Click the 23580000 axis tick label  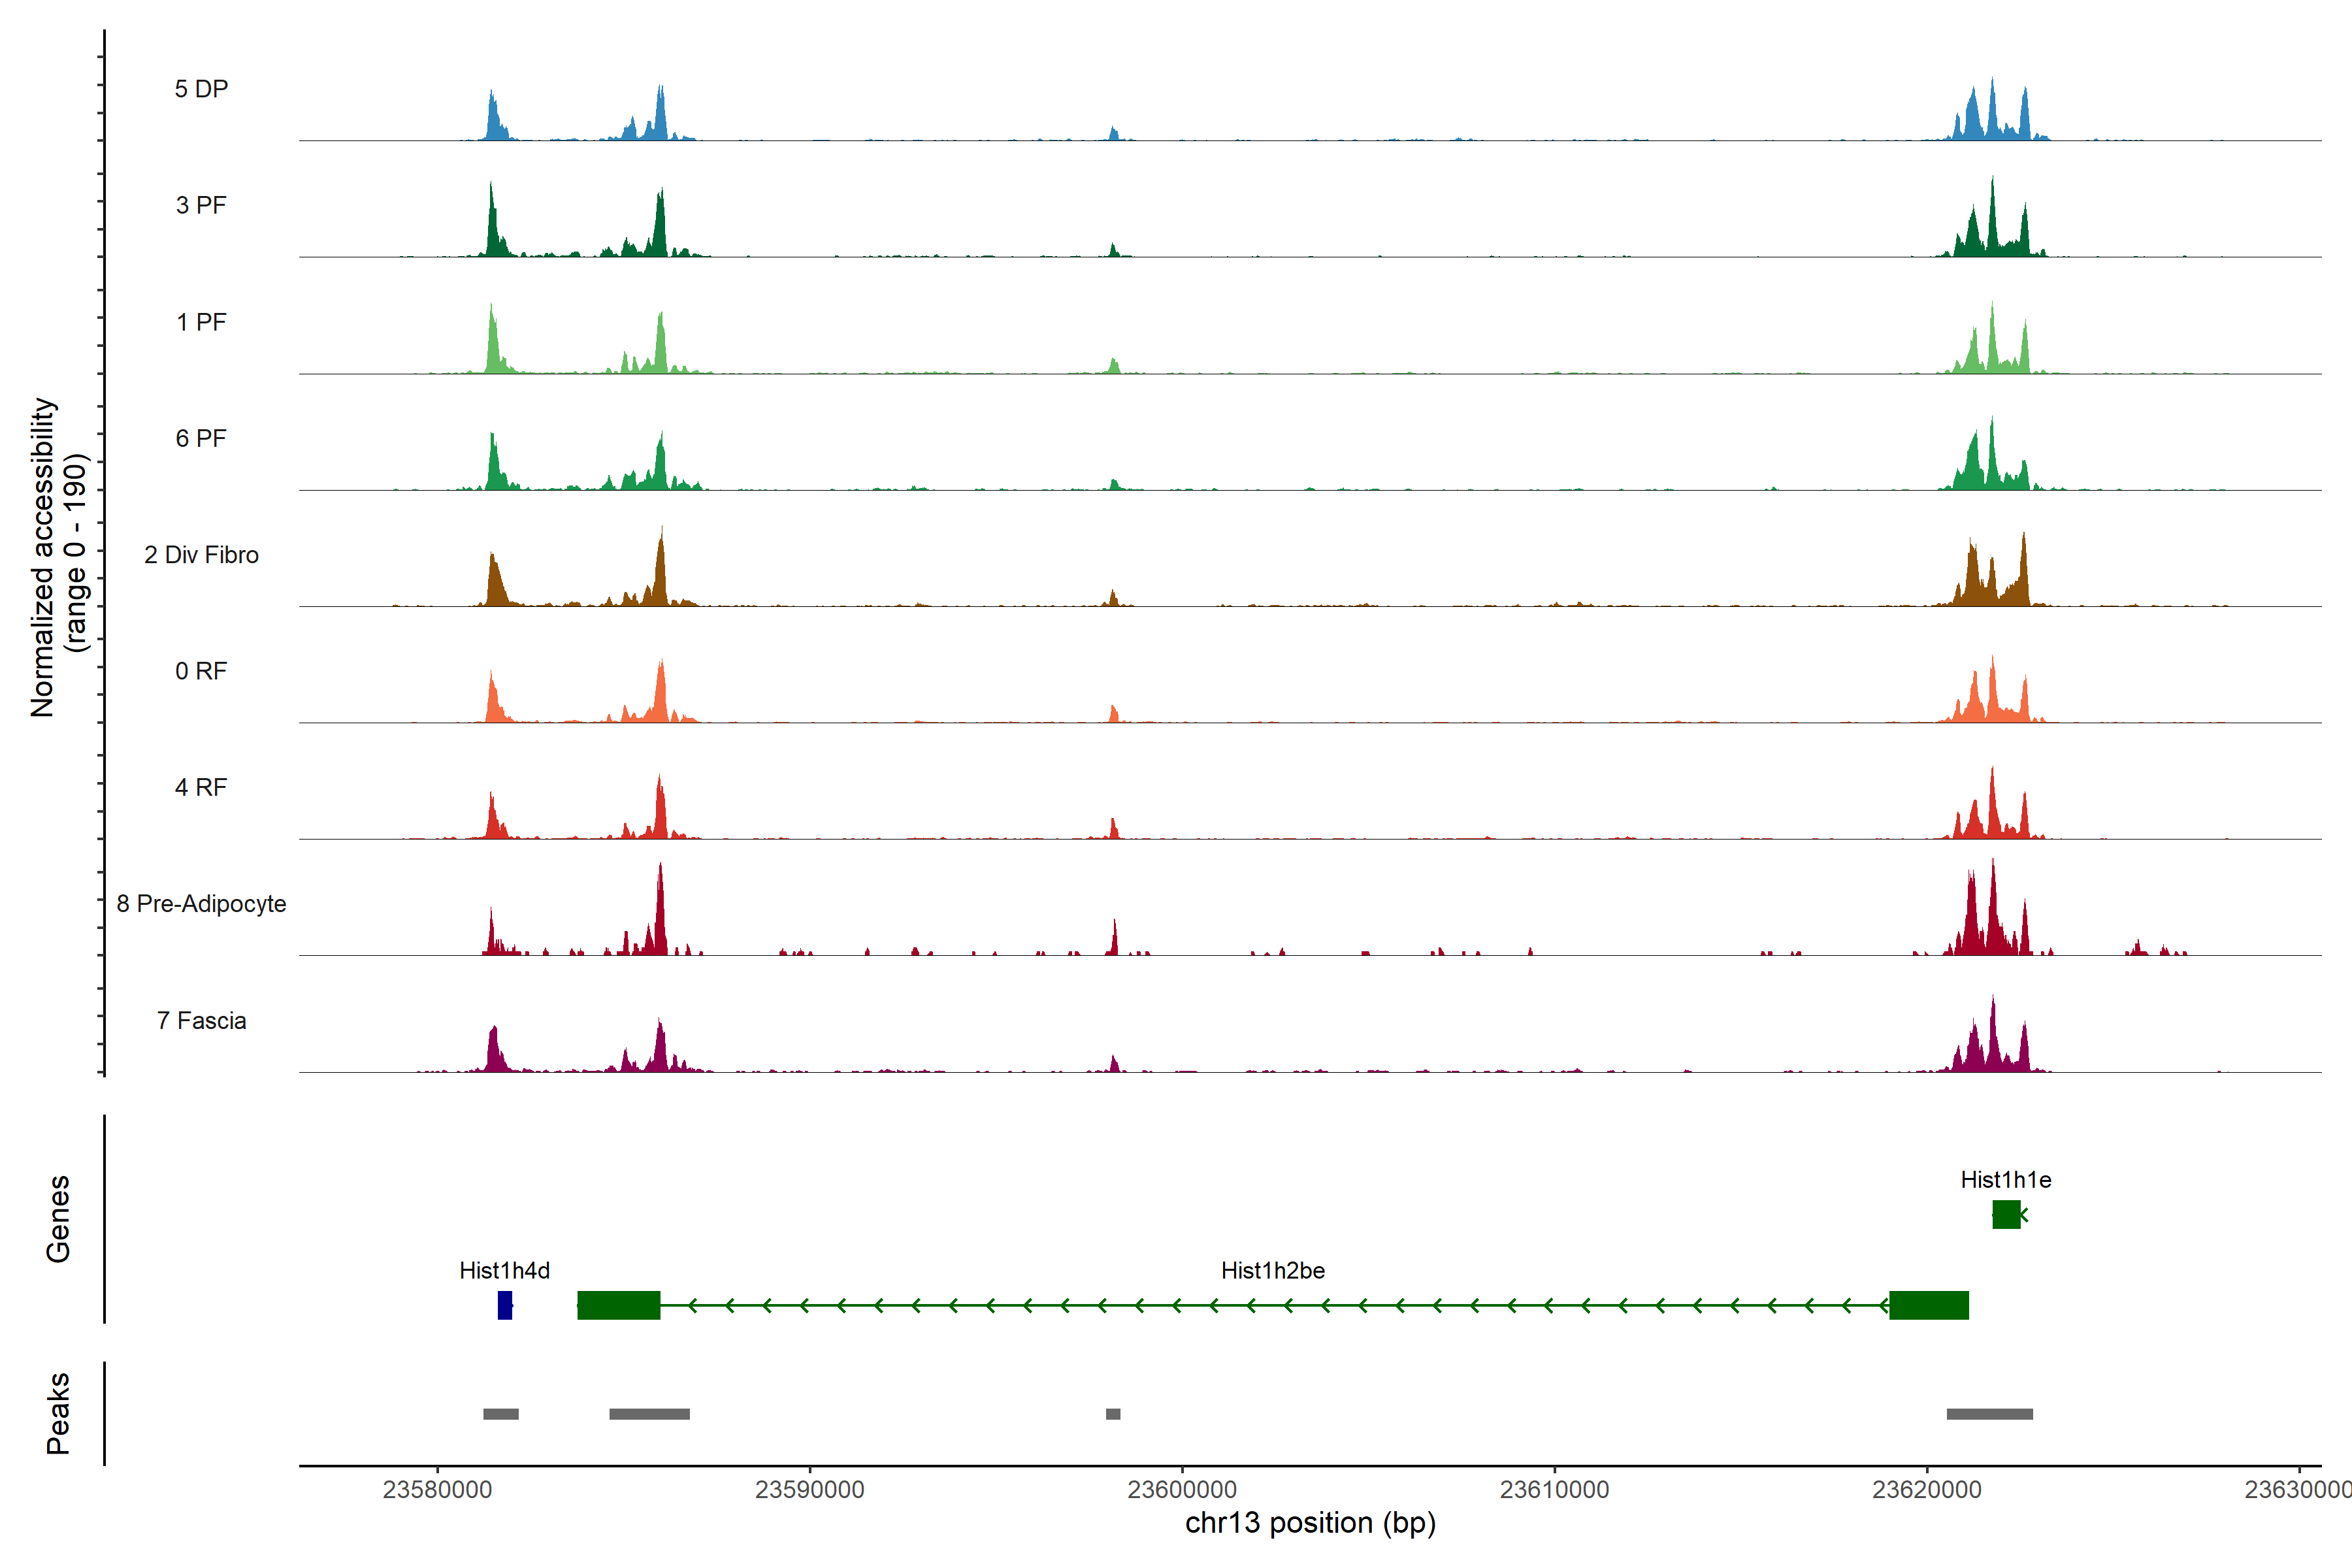[x=437, y=1490]
